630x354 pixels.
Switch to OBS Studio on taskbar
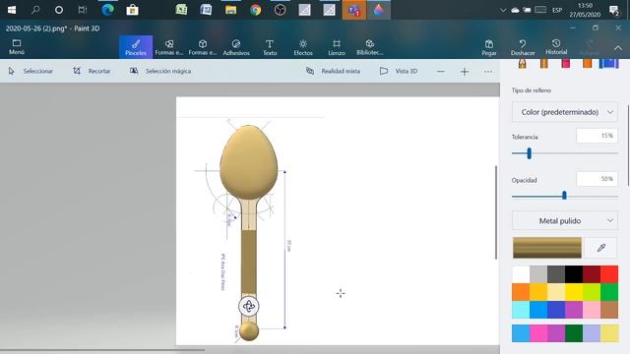[x=280, y=10]
